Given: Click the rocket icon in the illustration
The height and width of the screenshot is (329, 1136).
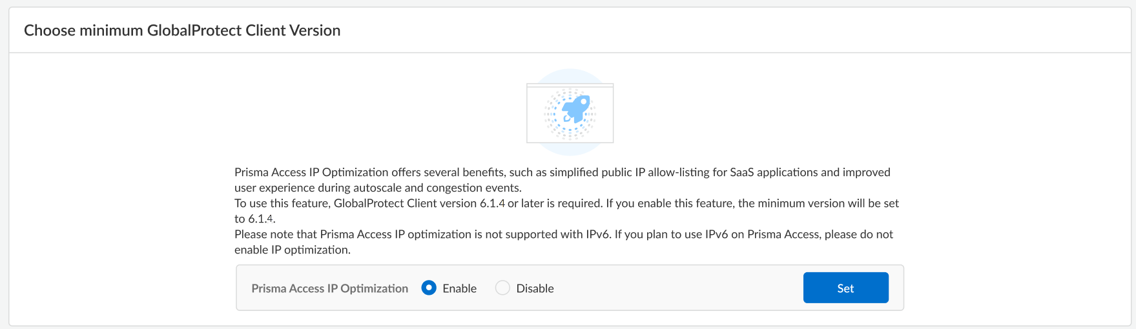Looking at the screenshot, I should (575, 109).
